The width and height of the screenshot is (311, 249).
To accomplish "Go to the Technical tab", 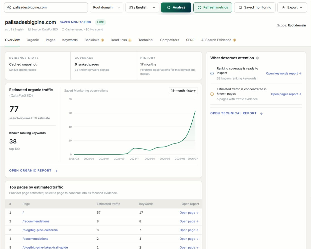I will tap(146, 40).
